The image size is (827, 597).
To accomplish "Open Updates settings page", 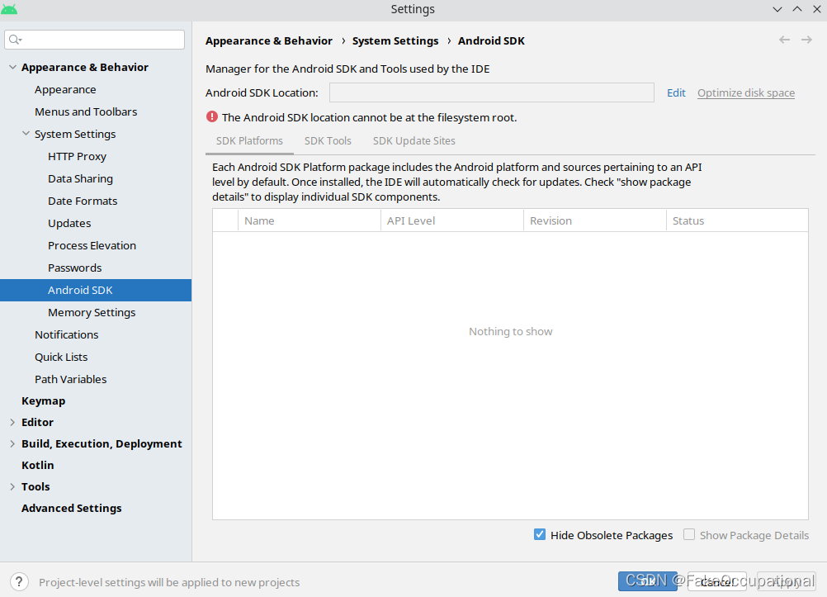I will [69, 223].
